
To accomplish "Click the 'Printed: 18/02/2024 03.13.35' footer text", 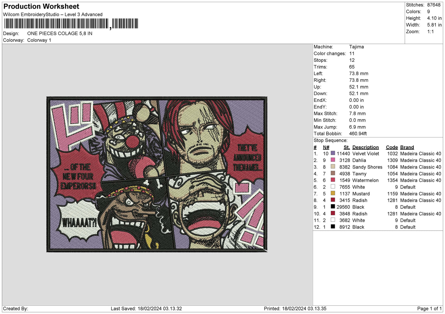I will click(295, 308).
